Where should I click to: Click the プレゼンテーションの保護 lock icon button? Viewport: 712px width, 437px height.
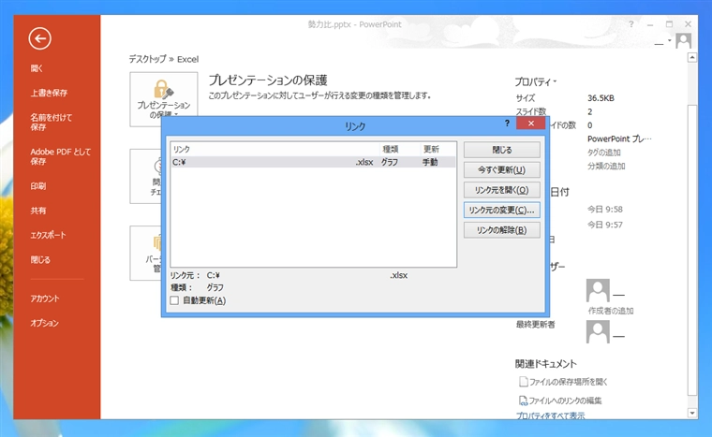pos(163,99)
